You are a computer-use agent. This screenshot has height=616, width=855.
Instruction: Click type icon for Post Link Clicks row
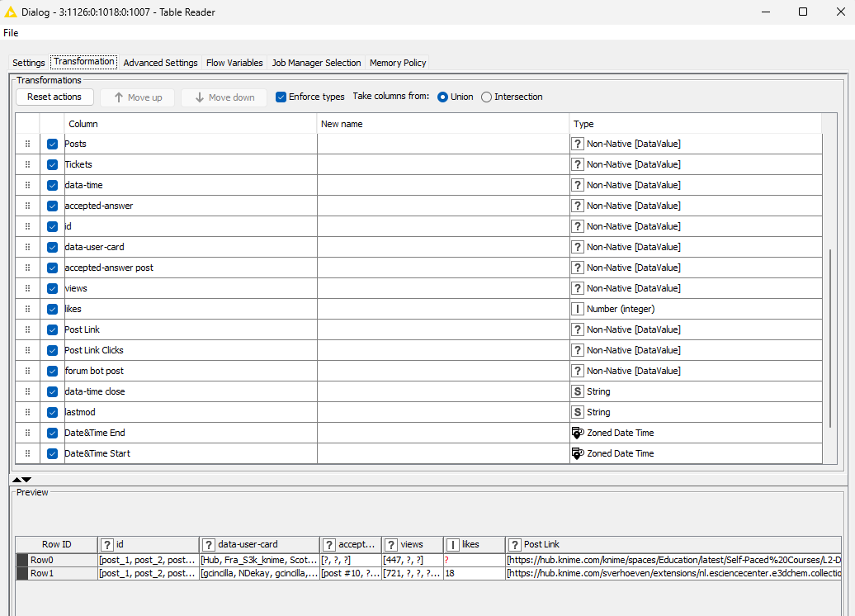pos(578,350)
